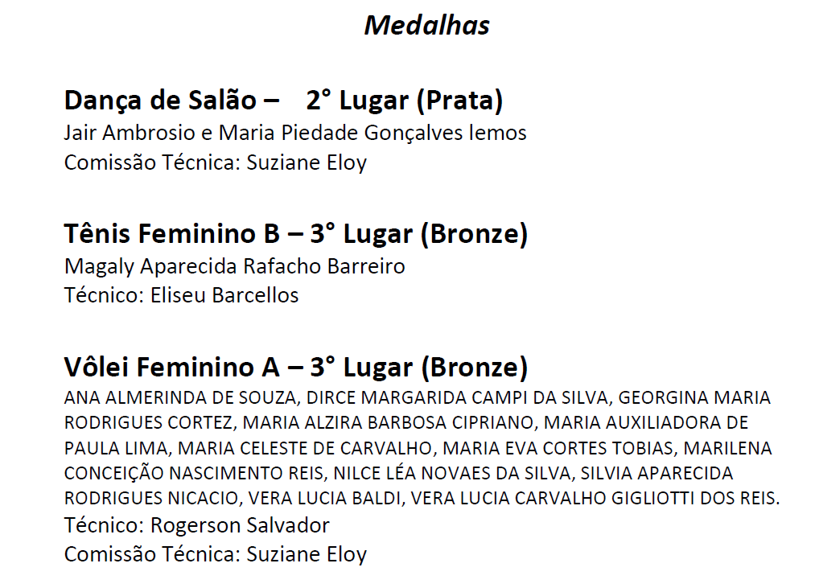Click the Tênis Feminino B heading
The width and height of the screenshot is (815, 588).
[172, 233]
